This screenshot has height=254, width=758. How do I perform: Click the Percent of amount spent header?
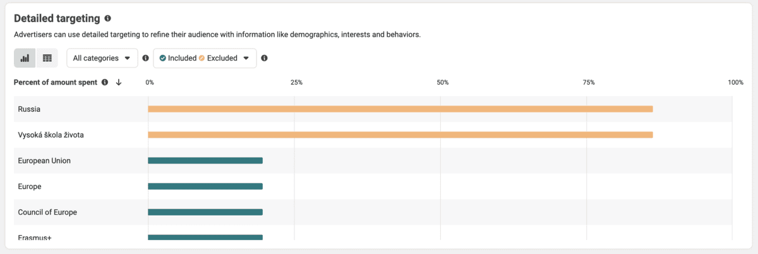(x=56, y=82)
